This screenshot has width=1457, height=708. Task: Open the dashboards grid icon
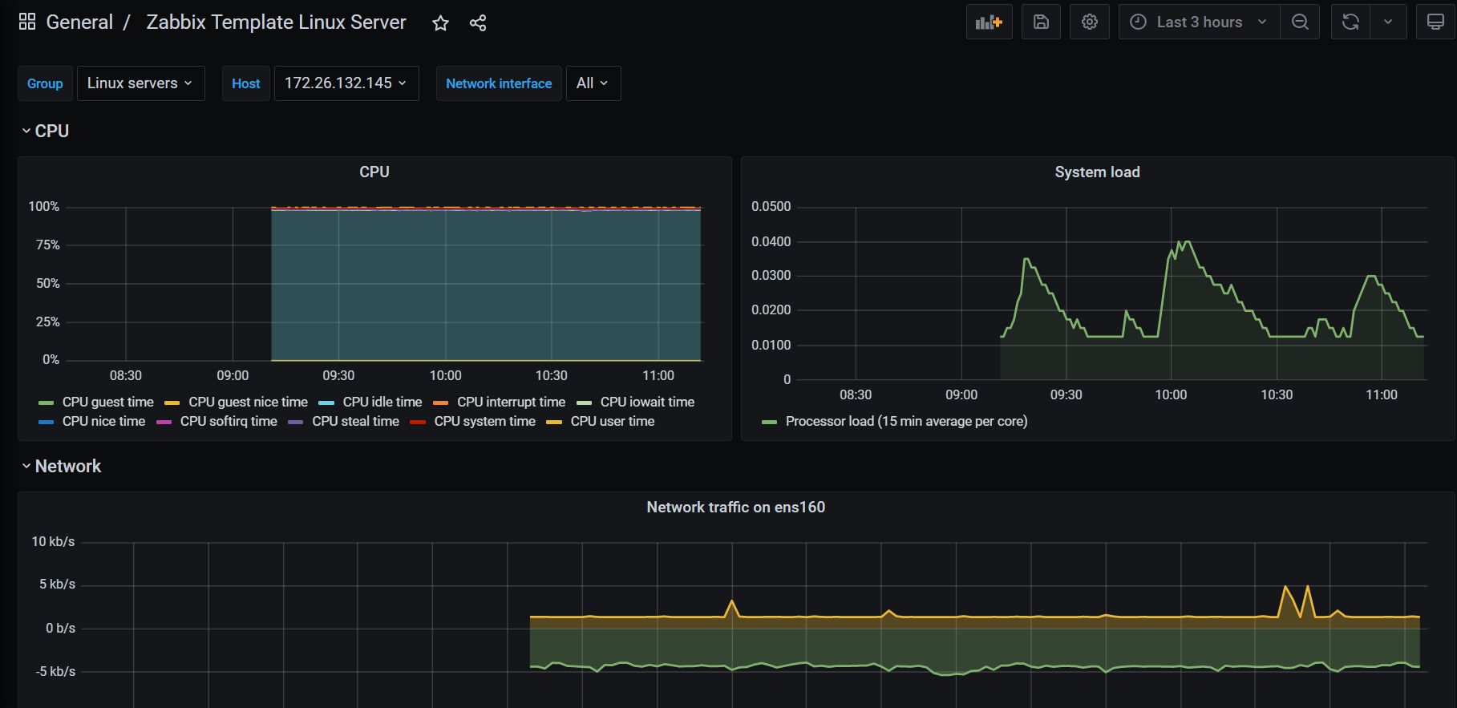27,22
